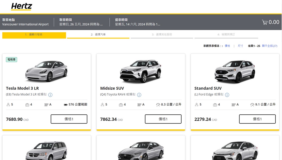Go to step 1 編輯行程表 tab
The height and width of the screenshot is (160, 282).
click(34, 35)
